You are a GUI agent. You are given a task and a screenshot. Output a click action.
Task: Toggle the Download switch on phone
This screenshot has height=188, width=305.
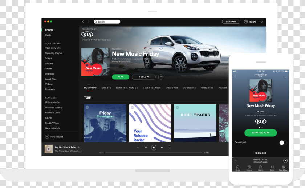click(x=283, y=143)
